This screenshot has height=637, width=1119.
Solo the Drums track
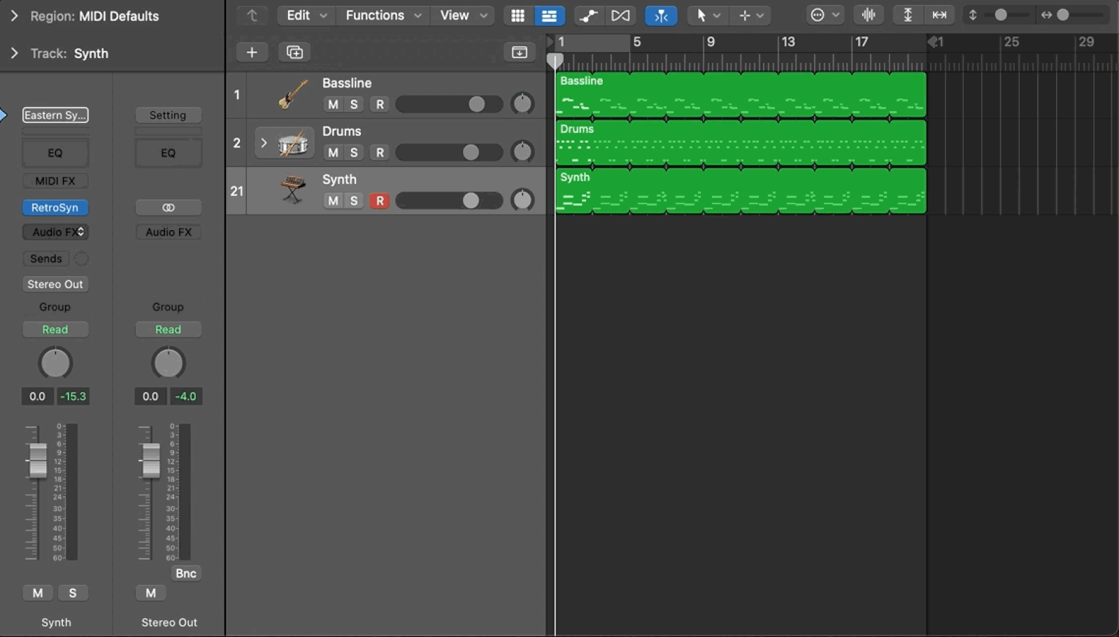(x=354, y=152)
